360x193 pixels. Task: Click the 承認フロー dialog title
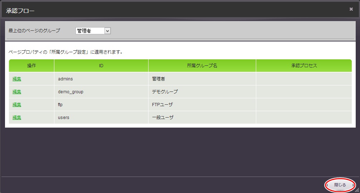coord(20,11)
